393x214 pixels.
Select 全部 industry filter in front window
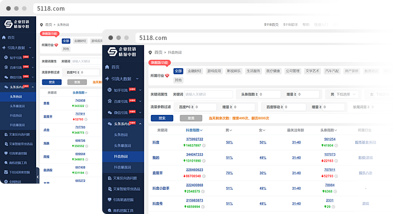tap(178, 71)
